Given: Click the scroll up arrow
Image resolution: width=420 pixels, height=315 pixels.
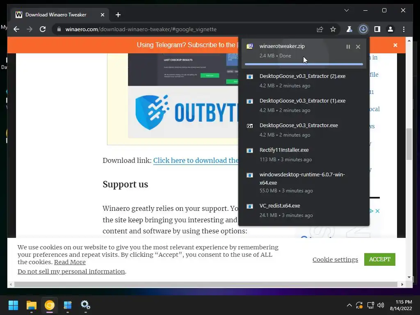Looking at the screenshot, I should point(409,41).
